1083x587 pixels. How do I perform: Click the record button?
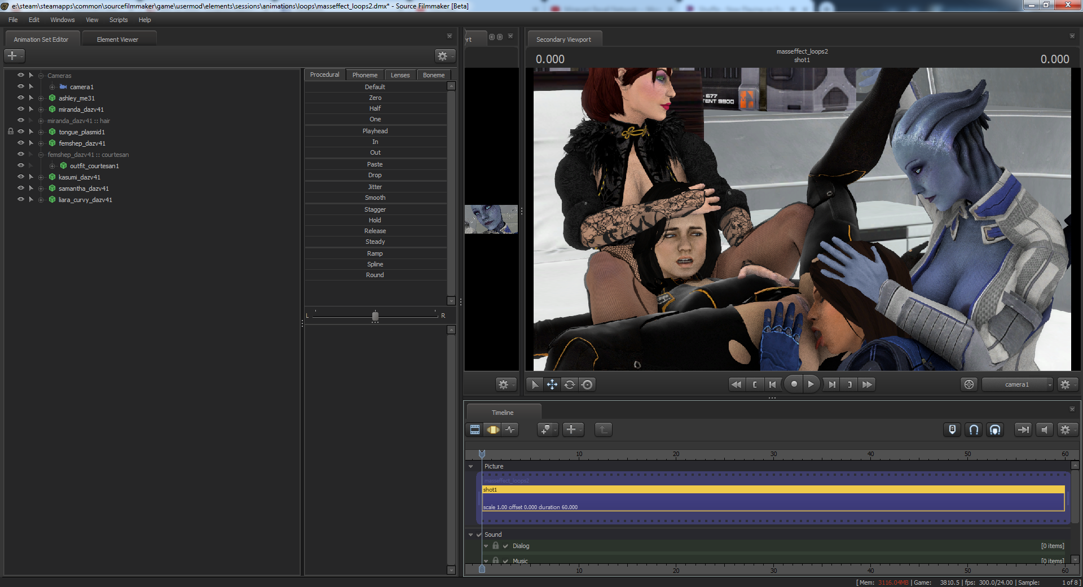pyautogui.click(x=794, y=384)
